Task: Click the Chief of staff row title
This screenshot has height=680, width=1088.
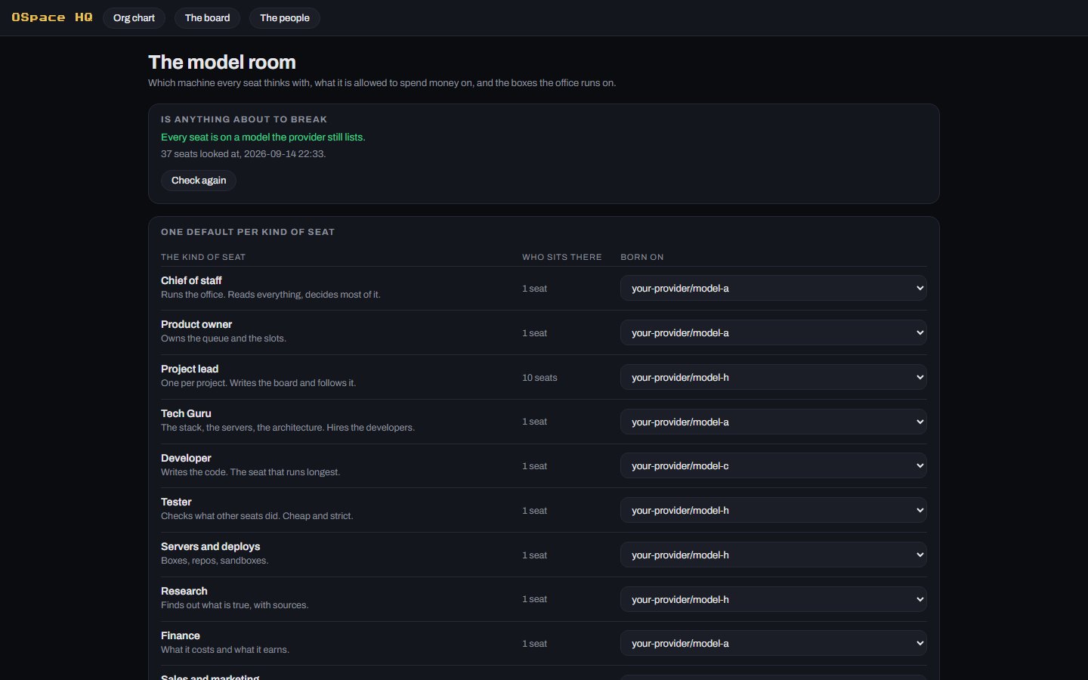Action: point(191,280)
